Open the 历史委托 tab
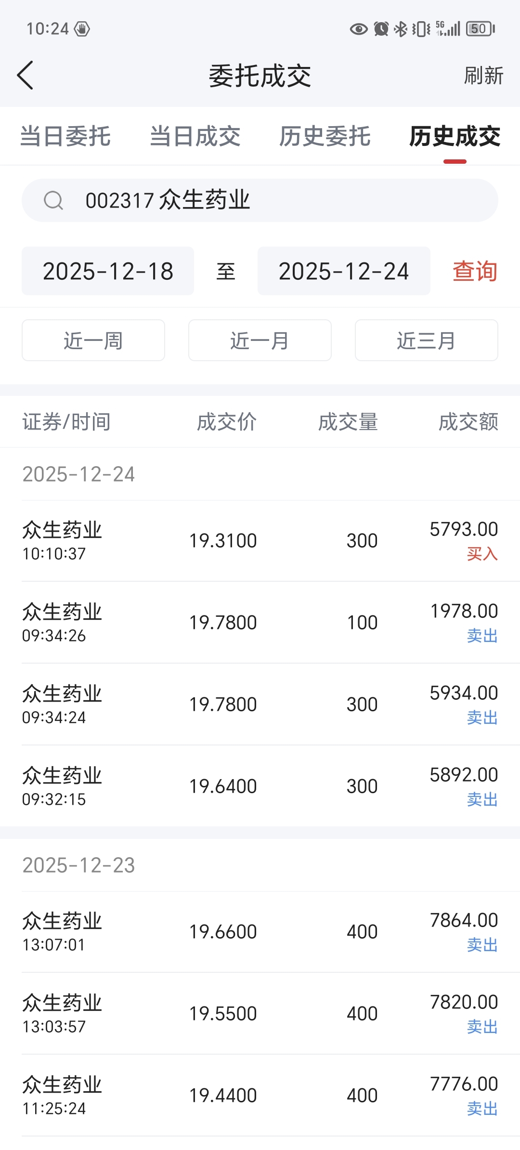 [325, 136]
